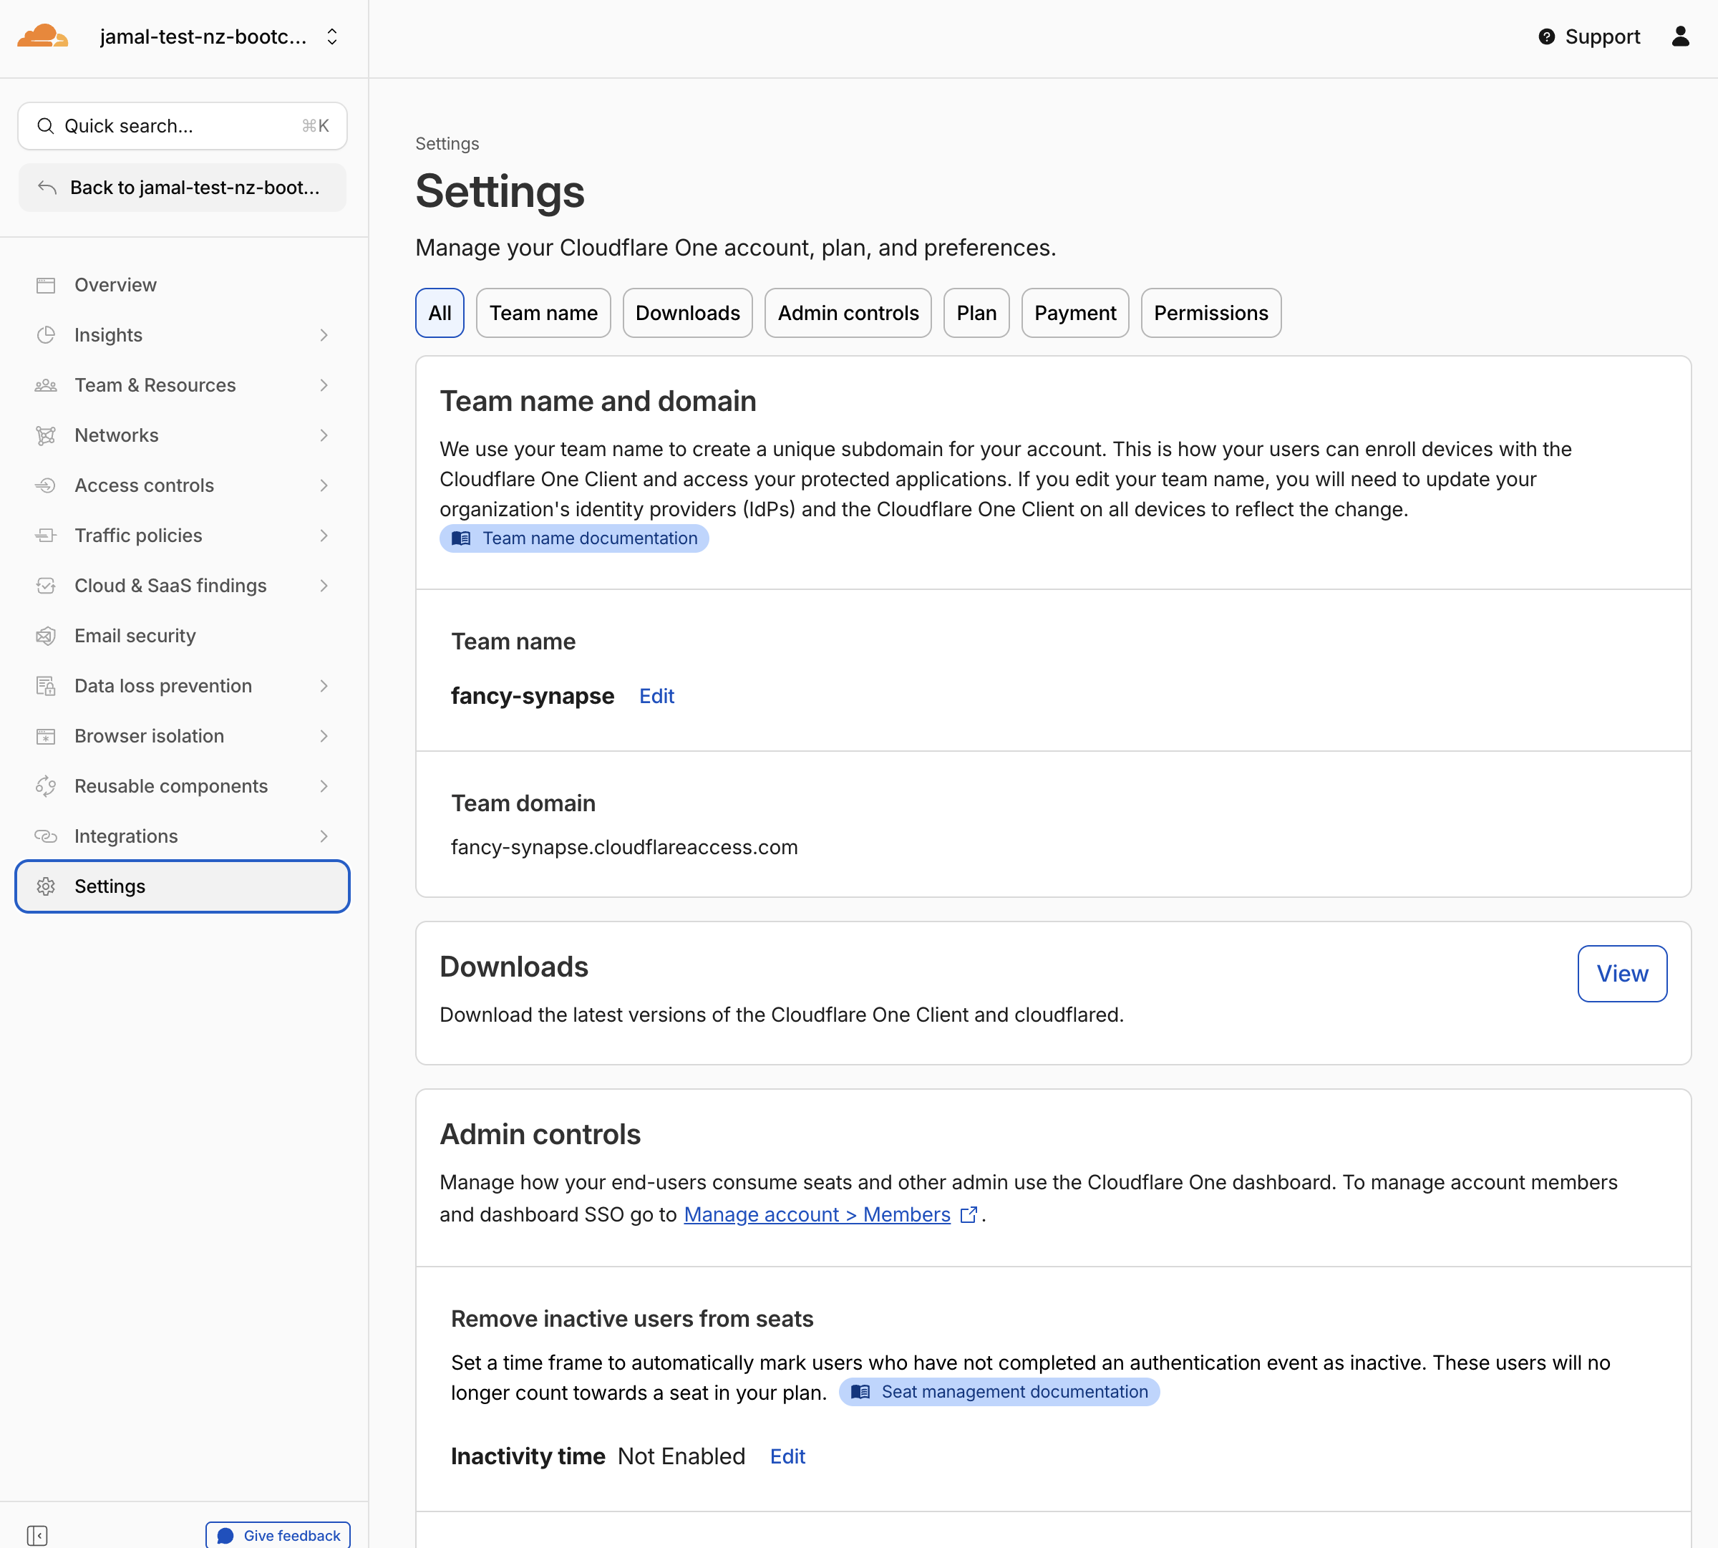Expand the Access controls chevron

(x=324, y=485)
